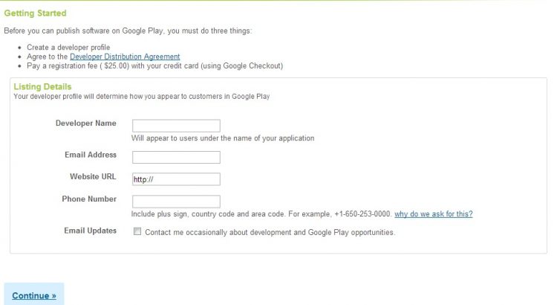Click the Developer Name text field
This screenshot has width=557, height=305.
coord(176,126)
